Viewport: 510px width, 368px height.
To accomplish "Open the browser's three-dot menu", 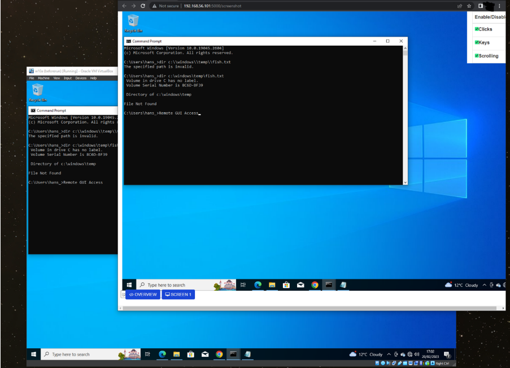I will [499, 6].
